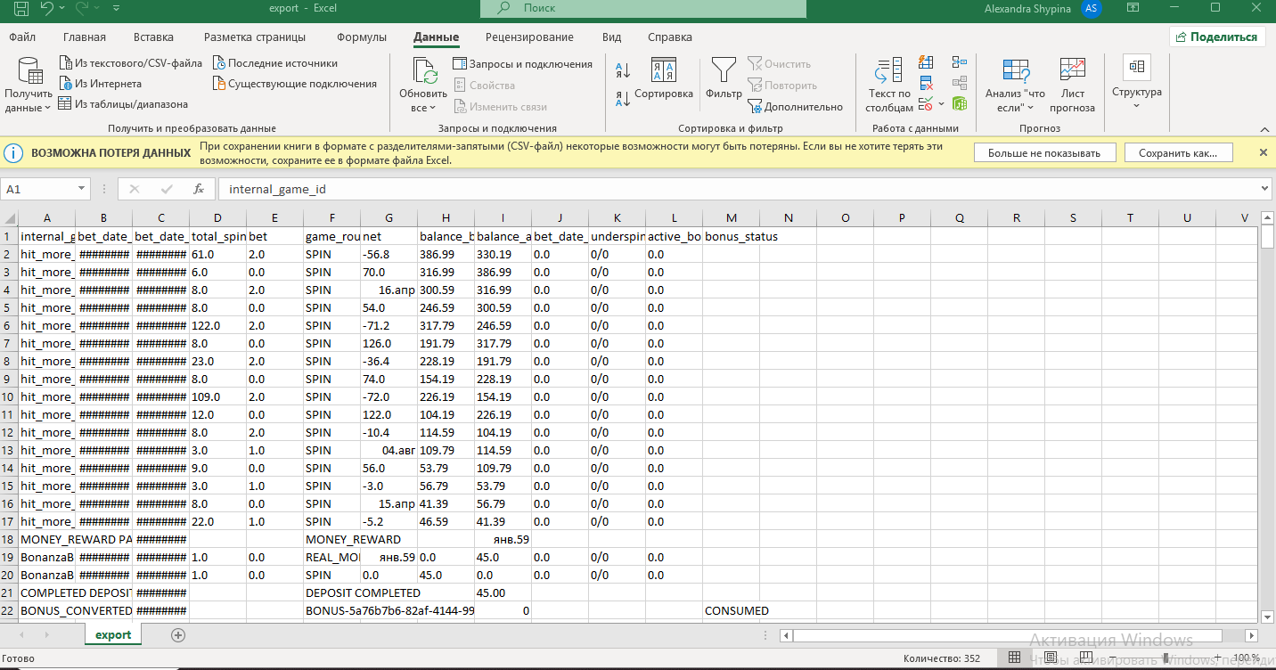Switch to the Вставка tab
The image size is (1276, 670).
[153, 37]
